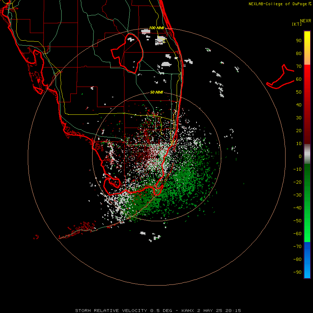Click the -90 knot scale label
This screenshot has height=313, width=313.
point(297,272)
